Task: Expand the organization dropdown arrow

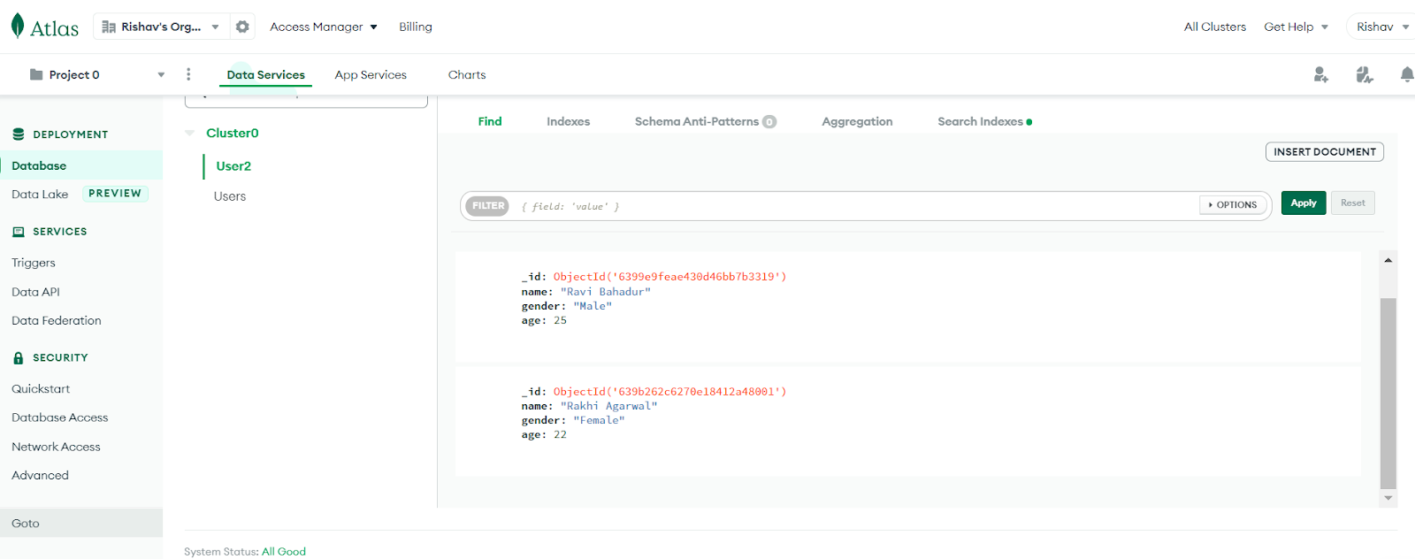Action: 215,27
